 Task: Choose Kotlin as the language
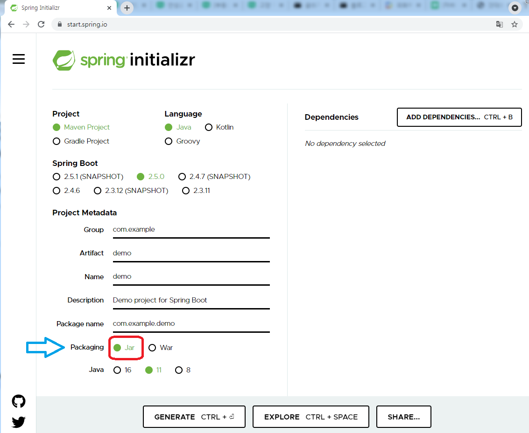pos(219,127)
